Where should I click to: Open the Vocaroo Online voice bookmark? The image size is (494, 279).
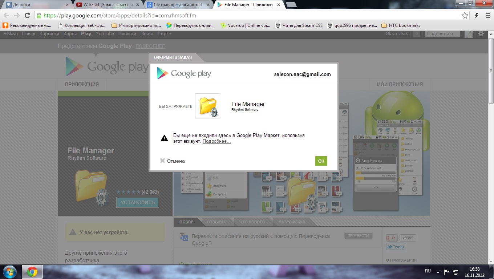pyautogui.click(x=245, y=25)
